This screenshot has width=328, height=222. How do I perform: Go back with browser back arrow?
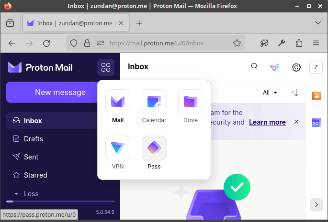tap(12, 43)
